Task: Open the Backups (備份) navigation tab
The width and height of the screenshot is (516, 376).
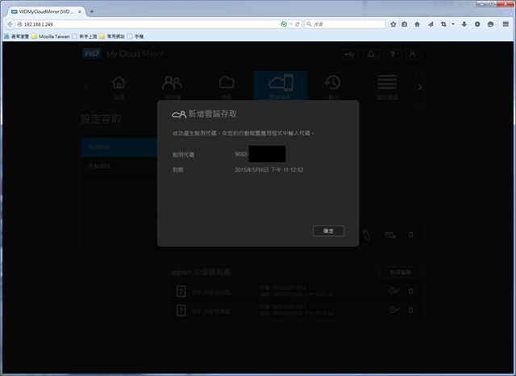Action: pos(333,87)
